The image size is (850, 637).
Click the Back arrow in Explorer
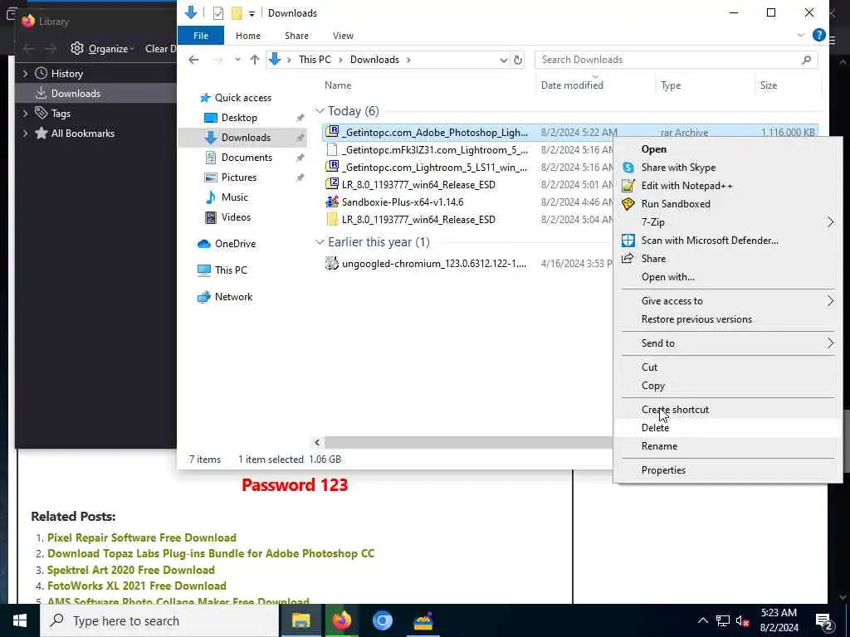193,60
